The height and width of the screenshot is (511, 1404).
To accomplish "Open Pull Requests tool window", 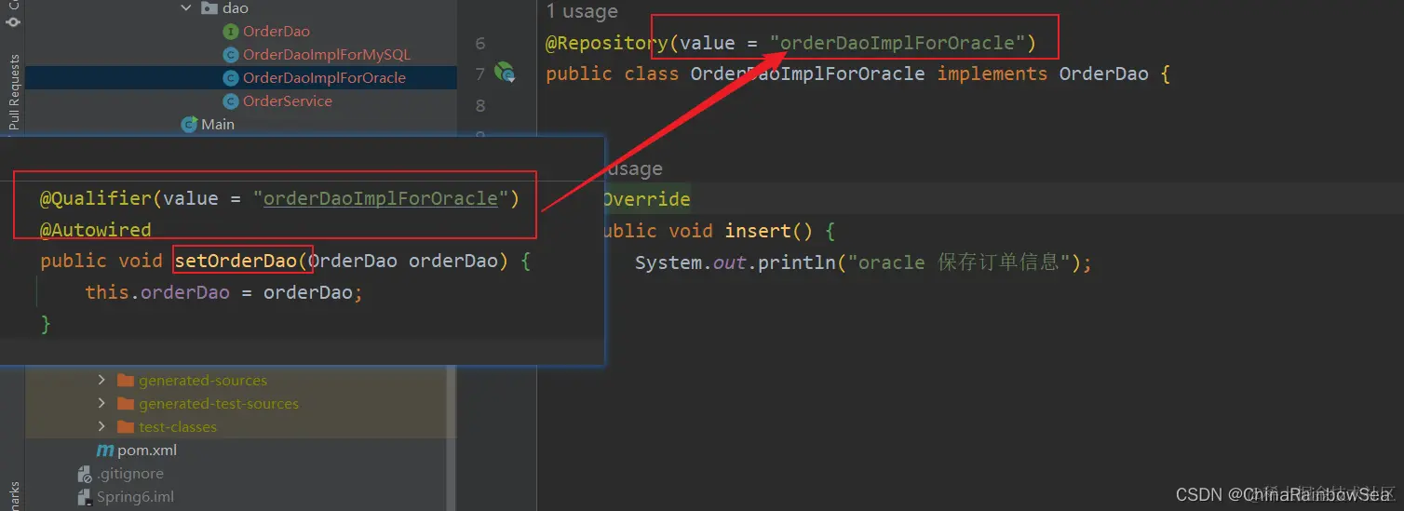I will point(13,91).
